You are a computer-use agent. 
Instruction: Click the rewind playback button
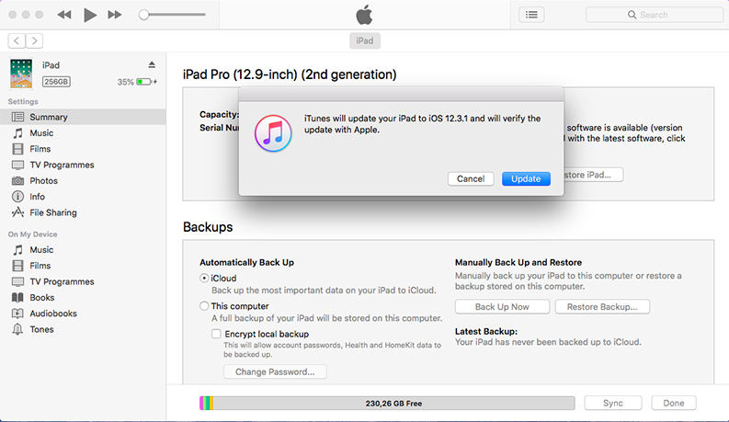click(x=64, y=15)
